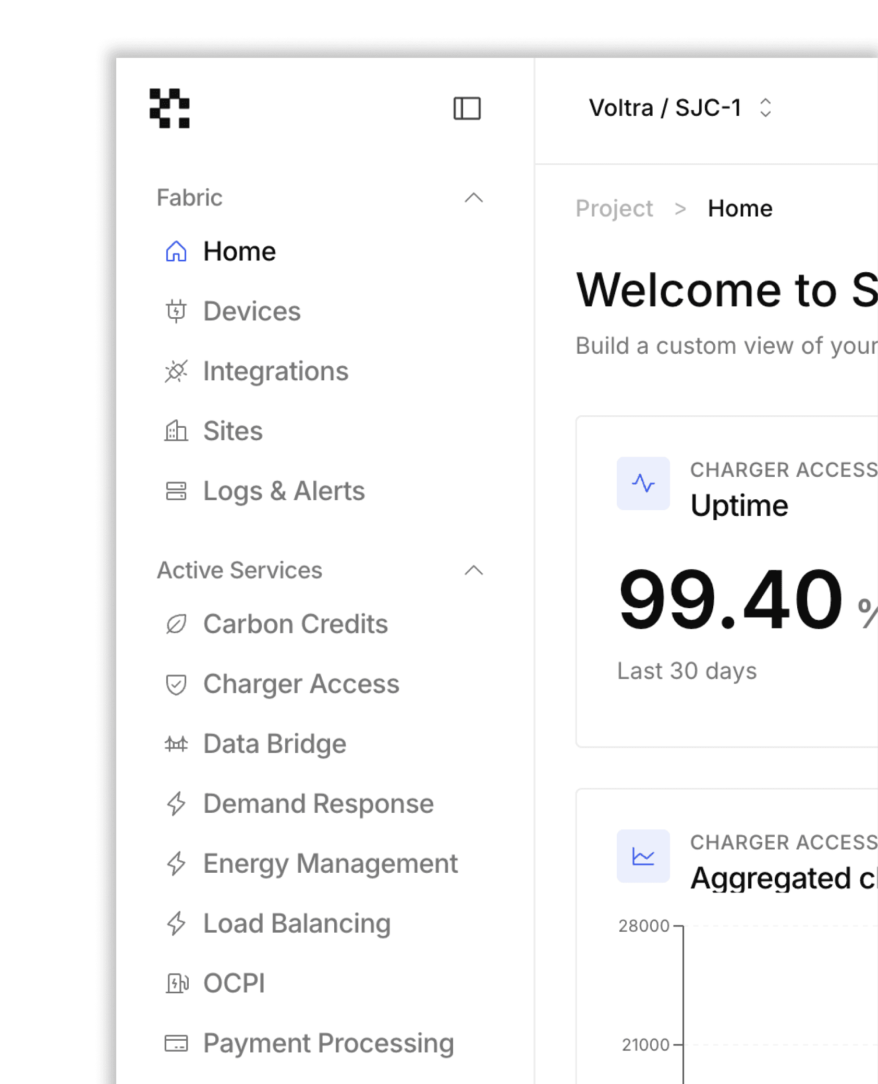
Task: Click the Active Services section header
Action: coord(240,570)
